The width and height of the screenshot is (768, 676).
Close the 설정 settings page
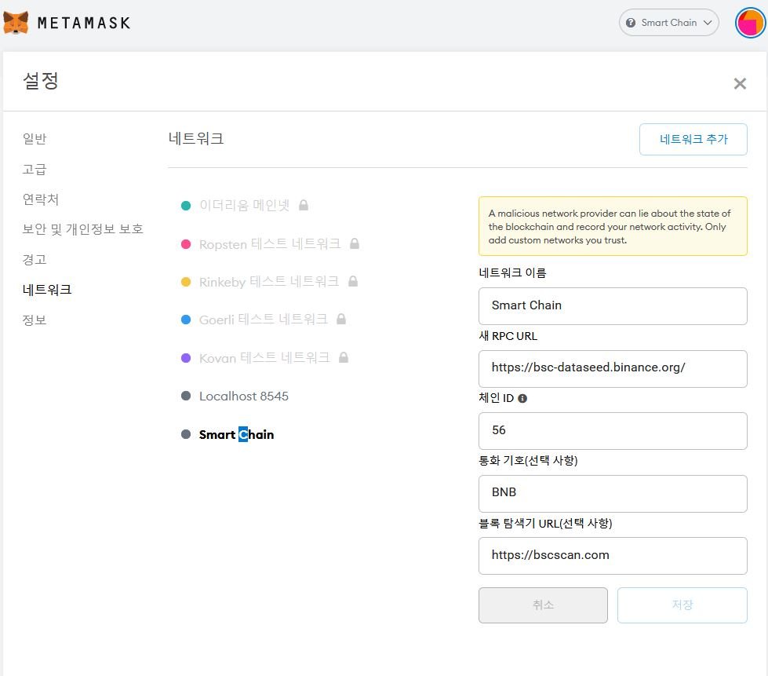click(740, 83)
